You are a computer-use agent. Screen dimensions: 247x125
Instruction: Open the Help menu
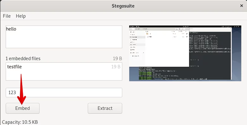[21, 16]
